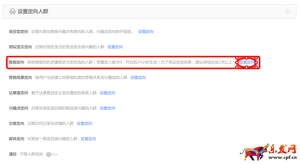Image resolution: width=300 pixels, height=164 pixels.
Task: Open 设置定向 link for 相似宝贝定向
Action: point(115,47)
